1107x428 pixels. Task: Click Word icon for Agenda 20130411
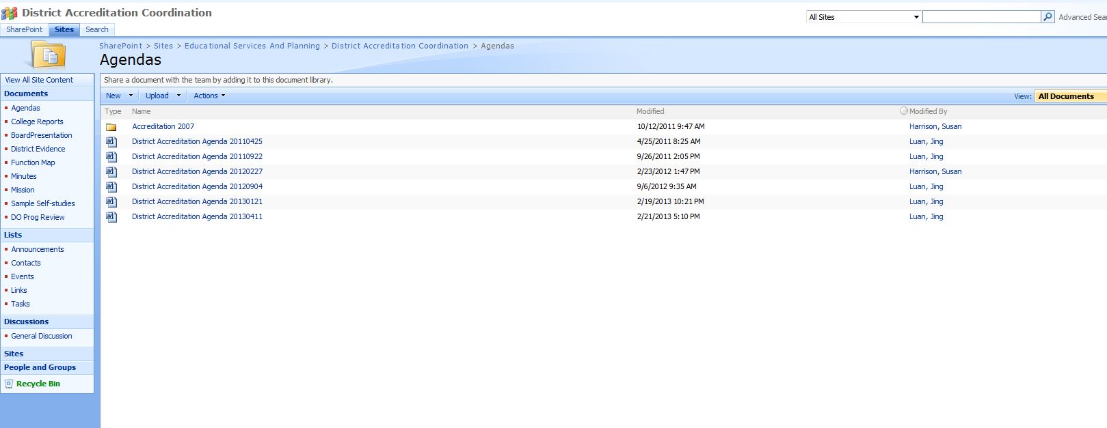coord(111,217)
